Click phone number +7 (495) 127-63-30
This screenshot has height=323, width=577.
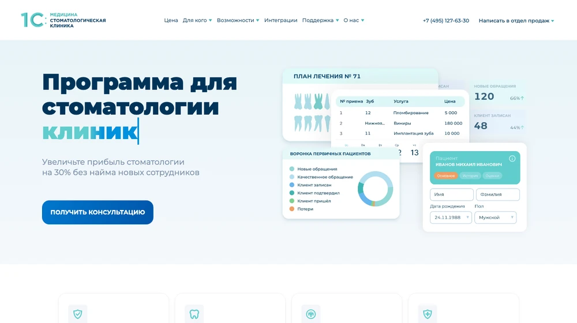(446, 21)
